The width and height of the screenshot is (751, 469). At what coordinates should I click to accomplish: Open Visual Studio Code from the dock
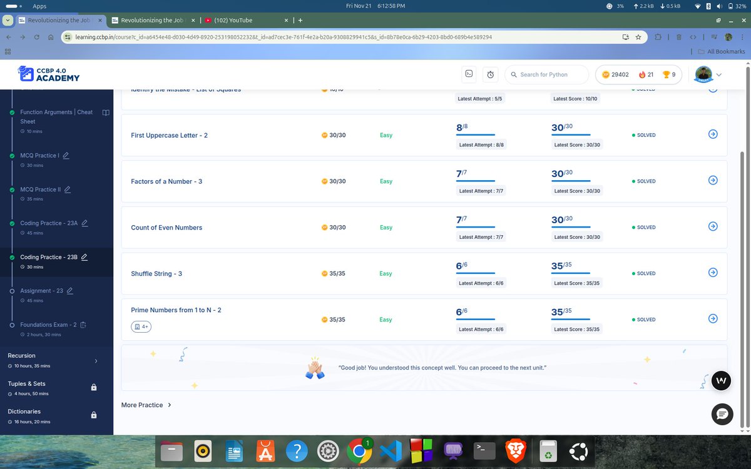[x=391, y=451]
